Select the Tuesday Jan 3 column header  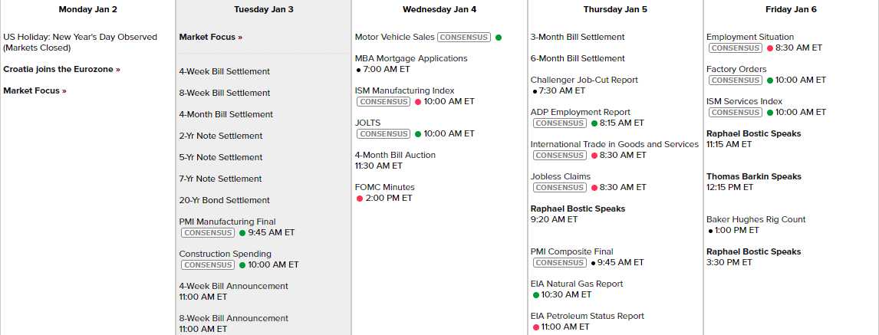click(x=263, y=9)
